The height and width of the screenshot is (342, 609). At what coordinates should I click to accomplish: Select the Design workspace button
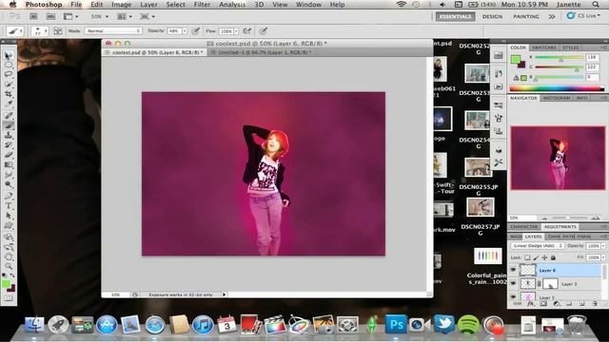492,17
